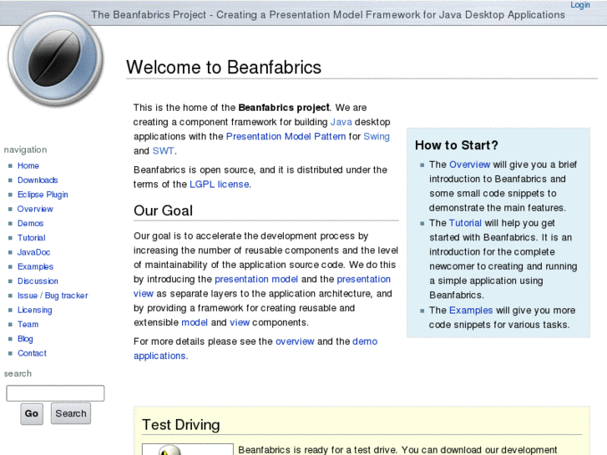The height and width of the screenshot is (455, 607).
Task: Follow the SWT link
Action: [x=163, y=150]
